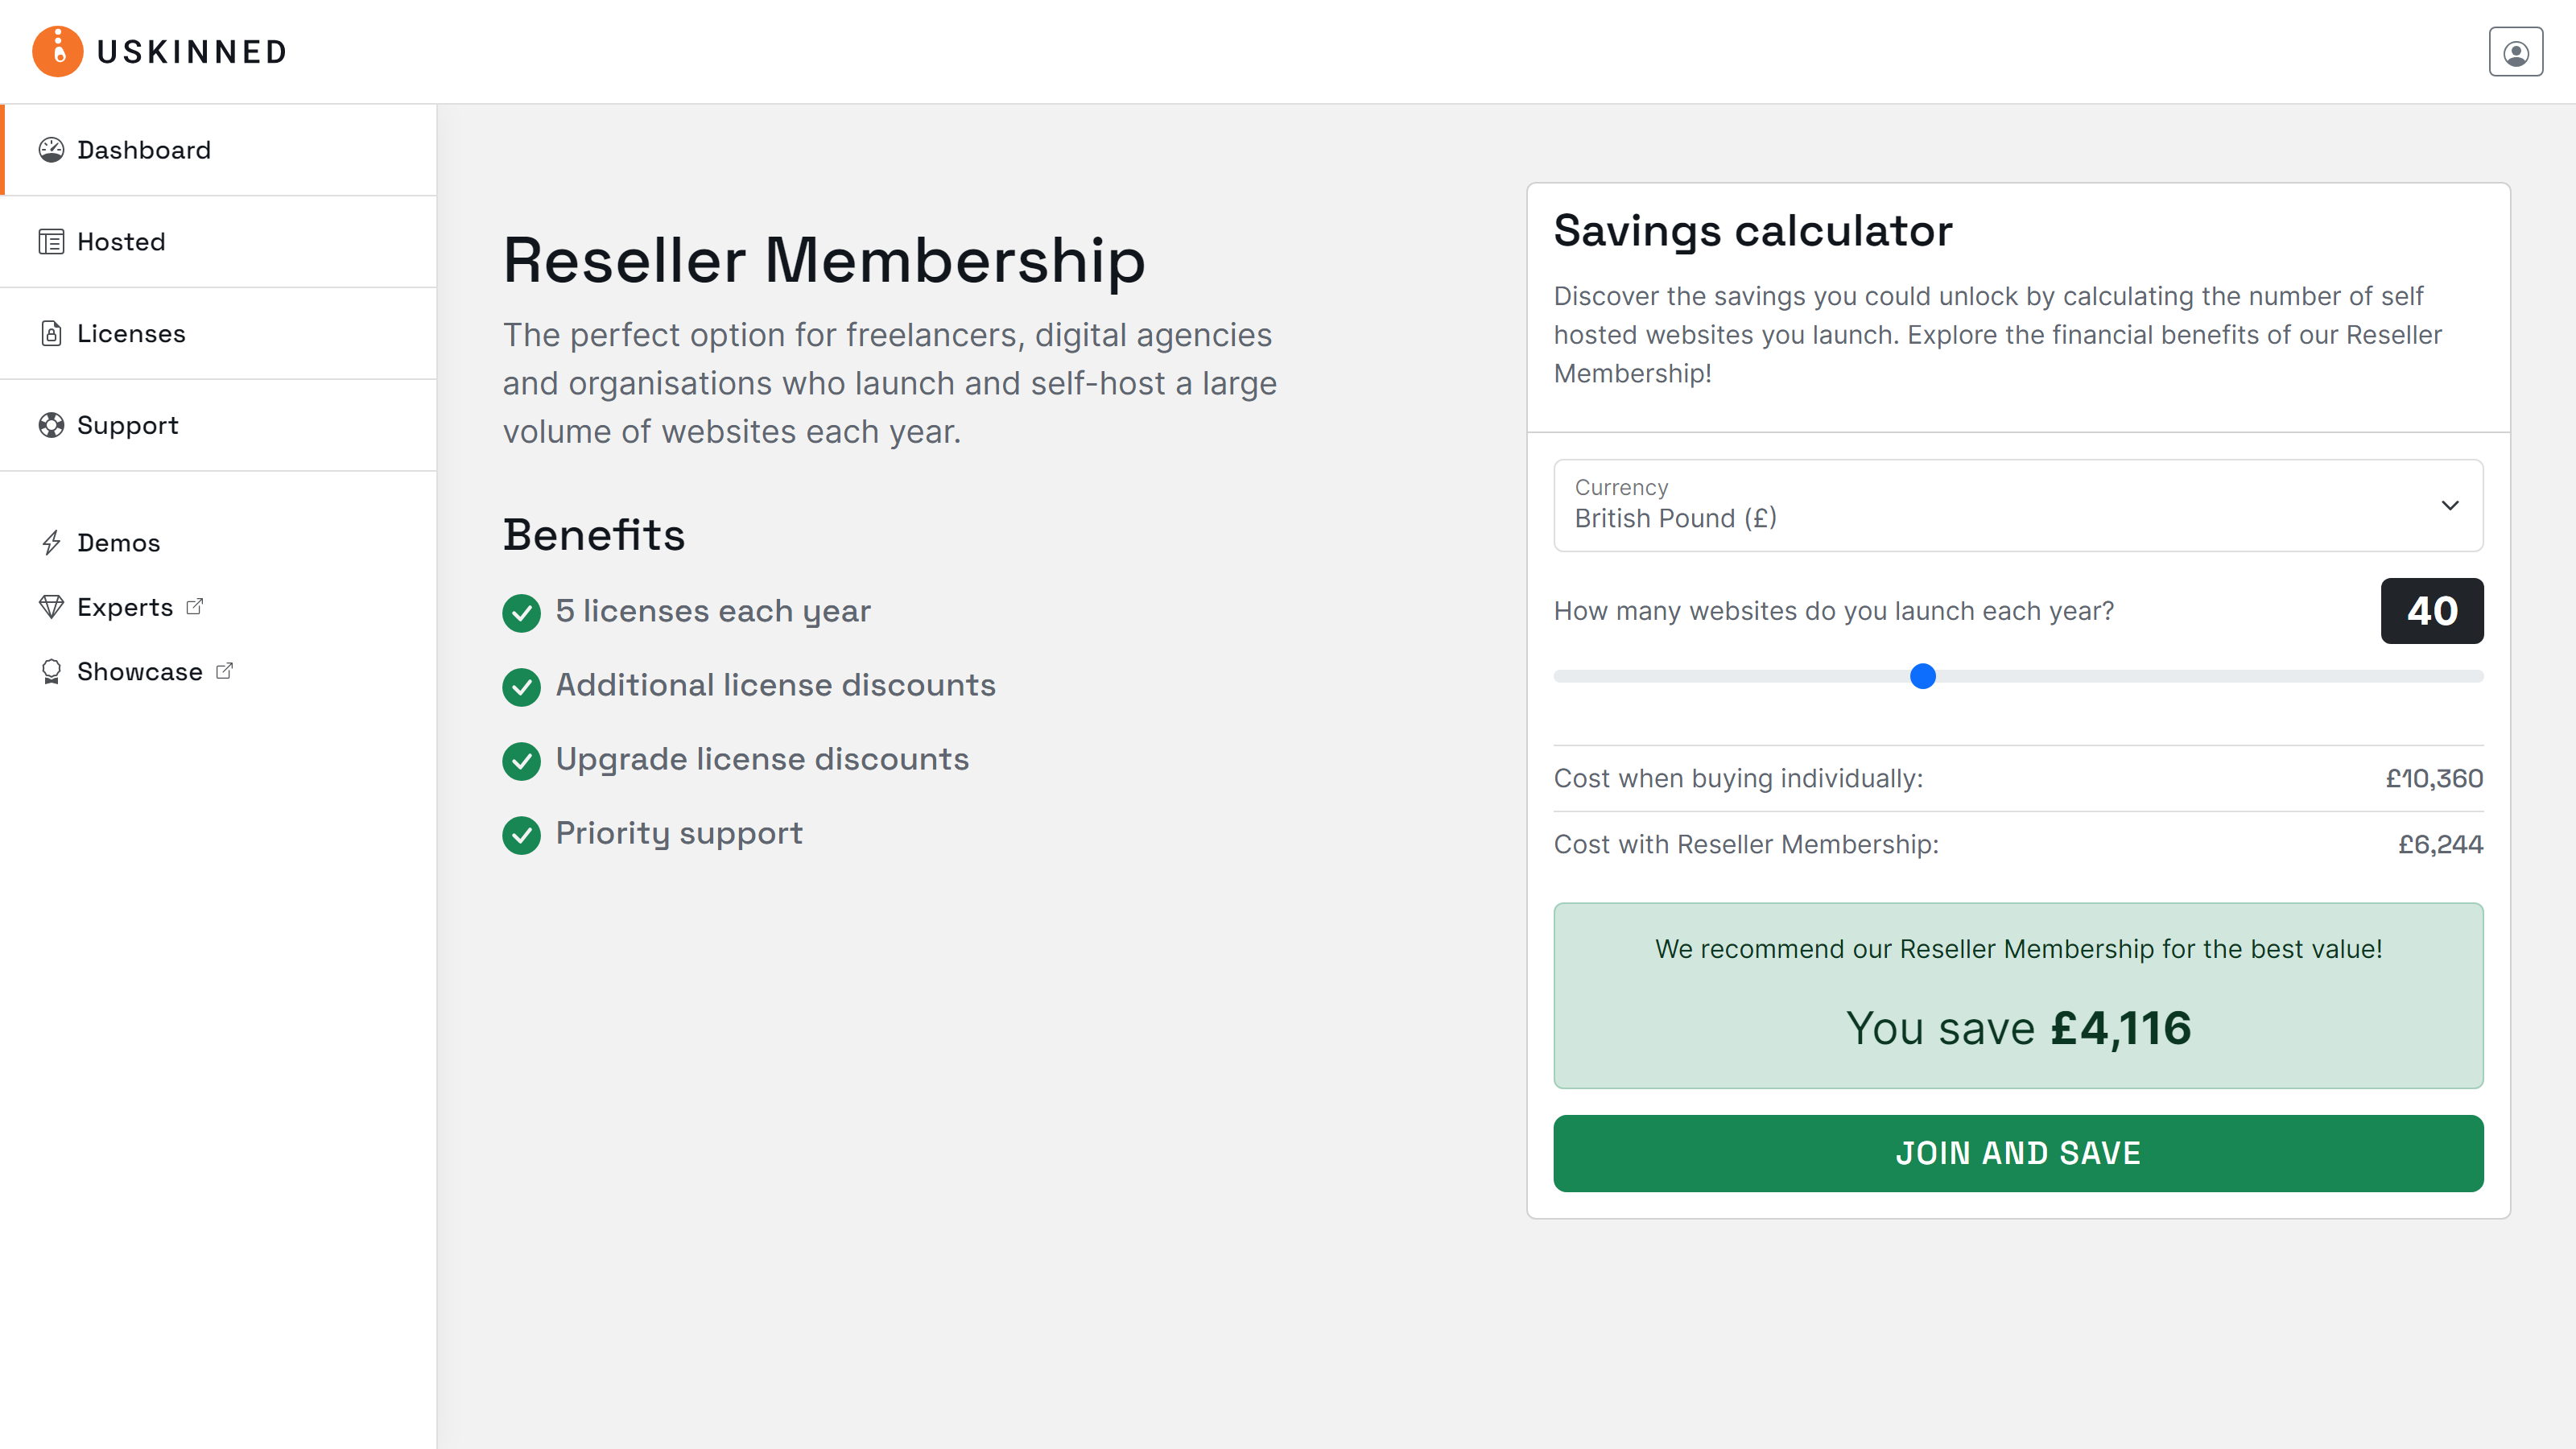Switch to the Licenses section
The image size is (2576, 1449).
(x=130, y=333)
